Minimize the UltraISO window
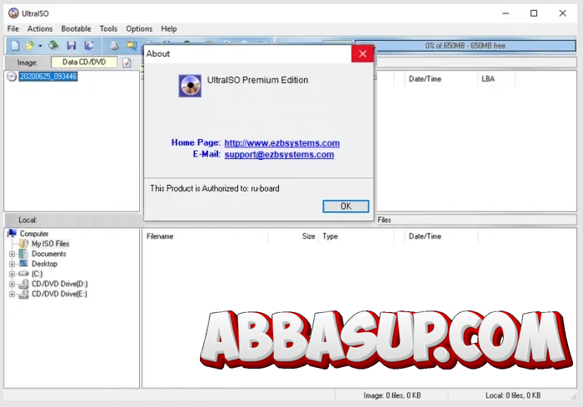The image size is (583, 407). [x=506, y=13]
